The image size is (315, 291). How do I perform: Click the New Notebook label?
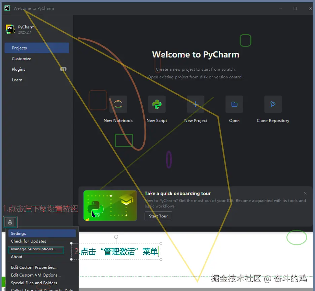118,120
